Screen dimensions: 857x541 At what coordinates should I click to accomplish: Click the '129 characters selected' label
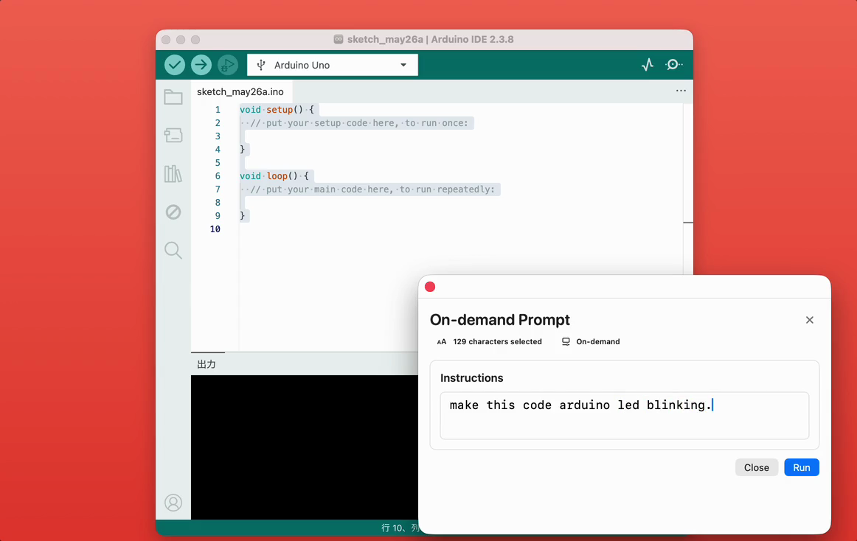(x=497, y=341)
